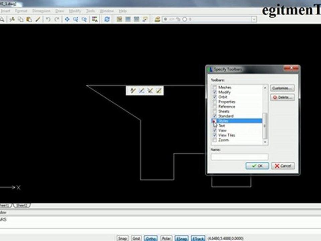Click the magnifier icon at toolbar's left edge
The width and height of the screenshot is (321, 241).
(2, 19)
